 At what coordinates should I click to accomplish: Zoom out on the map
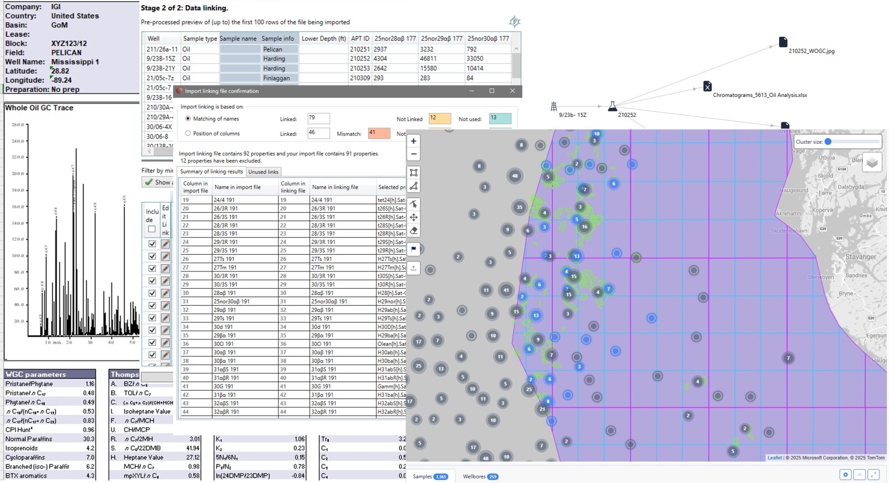click(413, 154)
